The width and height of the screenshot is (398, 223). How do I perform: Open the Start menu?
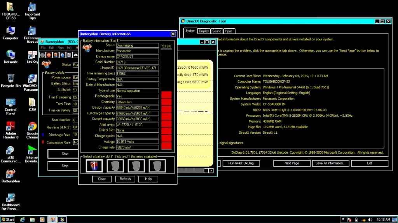[x=8, y=220]
